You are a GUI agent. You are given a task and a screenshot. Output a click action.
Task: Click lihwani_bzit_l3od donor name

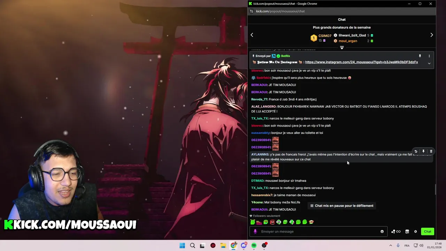point(352,35)
